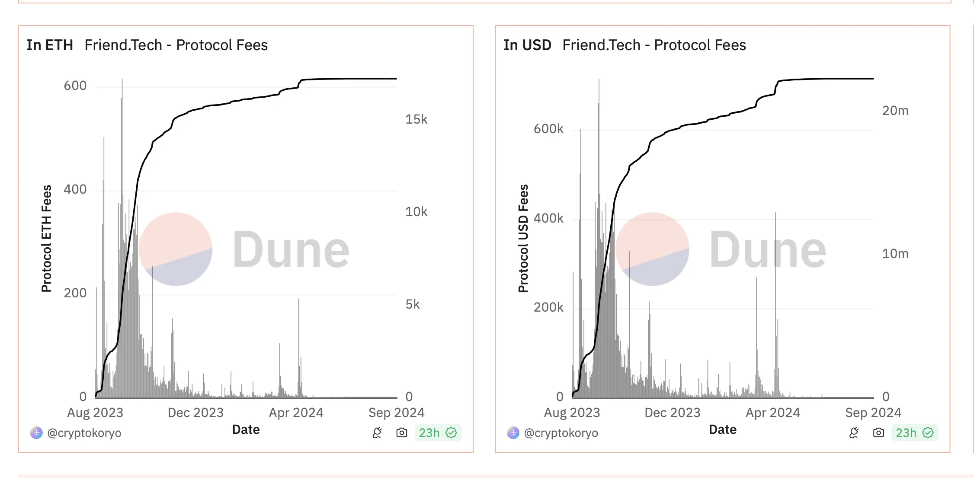Click the Apr 2024 label on the USD chart

point(773,413)
